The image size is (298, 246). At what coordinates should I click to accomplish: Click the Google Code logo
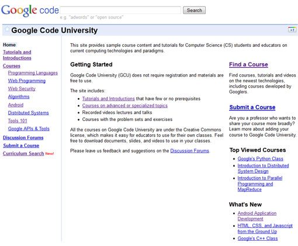coord(30,11)
